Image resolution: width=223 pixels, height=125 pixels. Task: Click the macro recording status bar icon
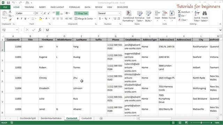(12, 123)
